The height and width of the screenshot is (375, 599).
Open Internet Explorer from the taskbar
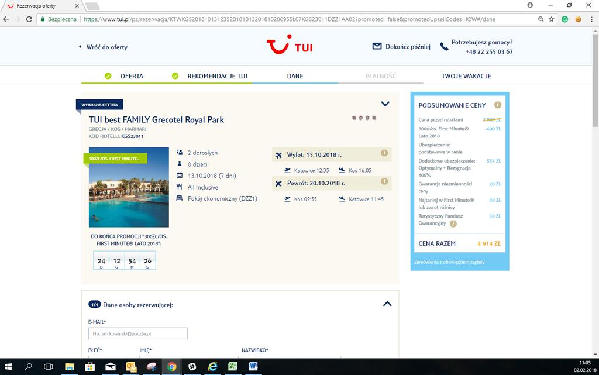[x=212, y=367]
